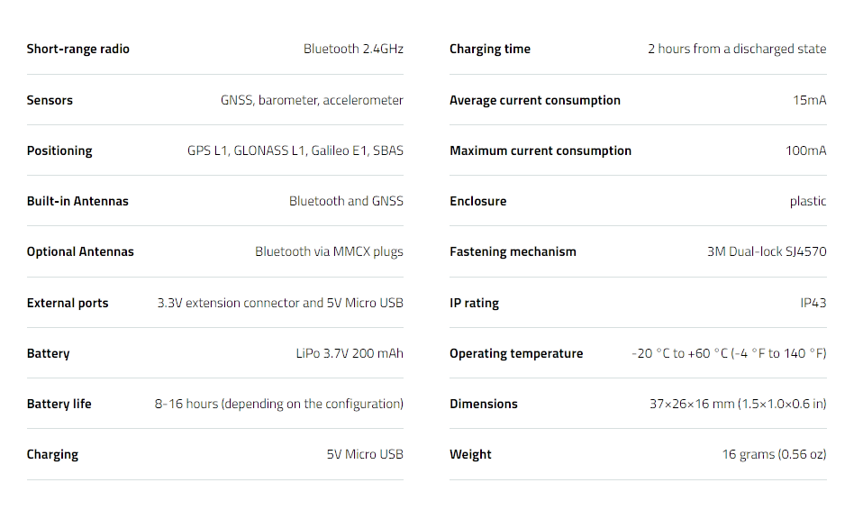Click the IP43 rating value
This screenshot has width=863, height=510.
(813, 303)
